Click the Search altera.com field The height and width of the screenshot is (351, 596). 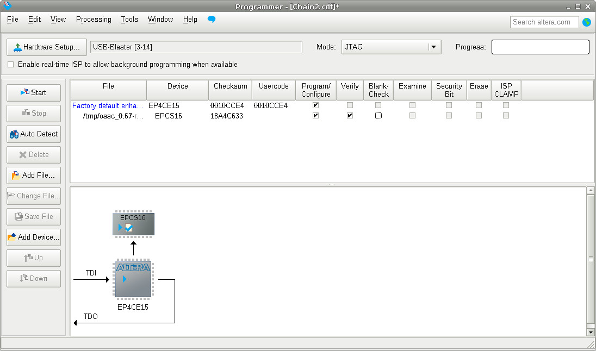(544, 22)
